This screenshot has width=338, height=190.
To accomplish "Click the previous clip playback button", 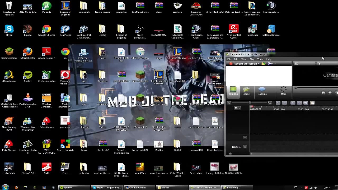I will point(323,93).
